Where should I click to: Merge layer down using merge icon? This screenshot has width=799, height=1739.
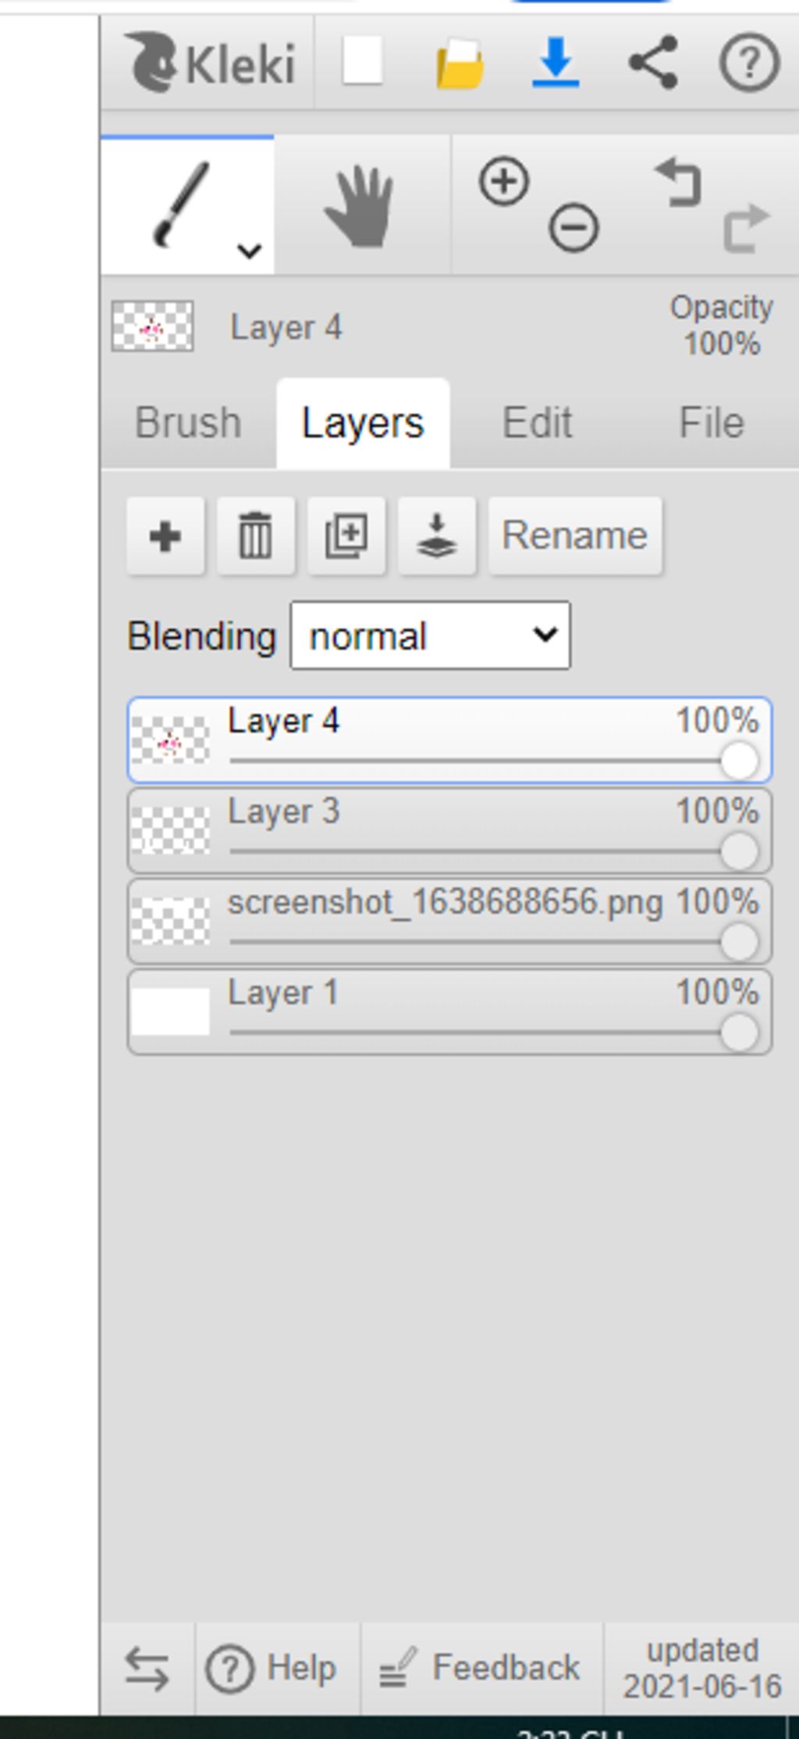pos(437,536)
